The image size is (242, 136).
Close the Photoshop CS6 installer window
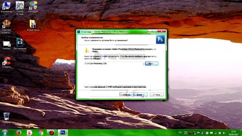[x=161, y=31]
